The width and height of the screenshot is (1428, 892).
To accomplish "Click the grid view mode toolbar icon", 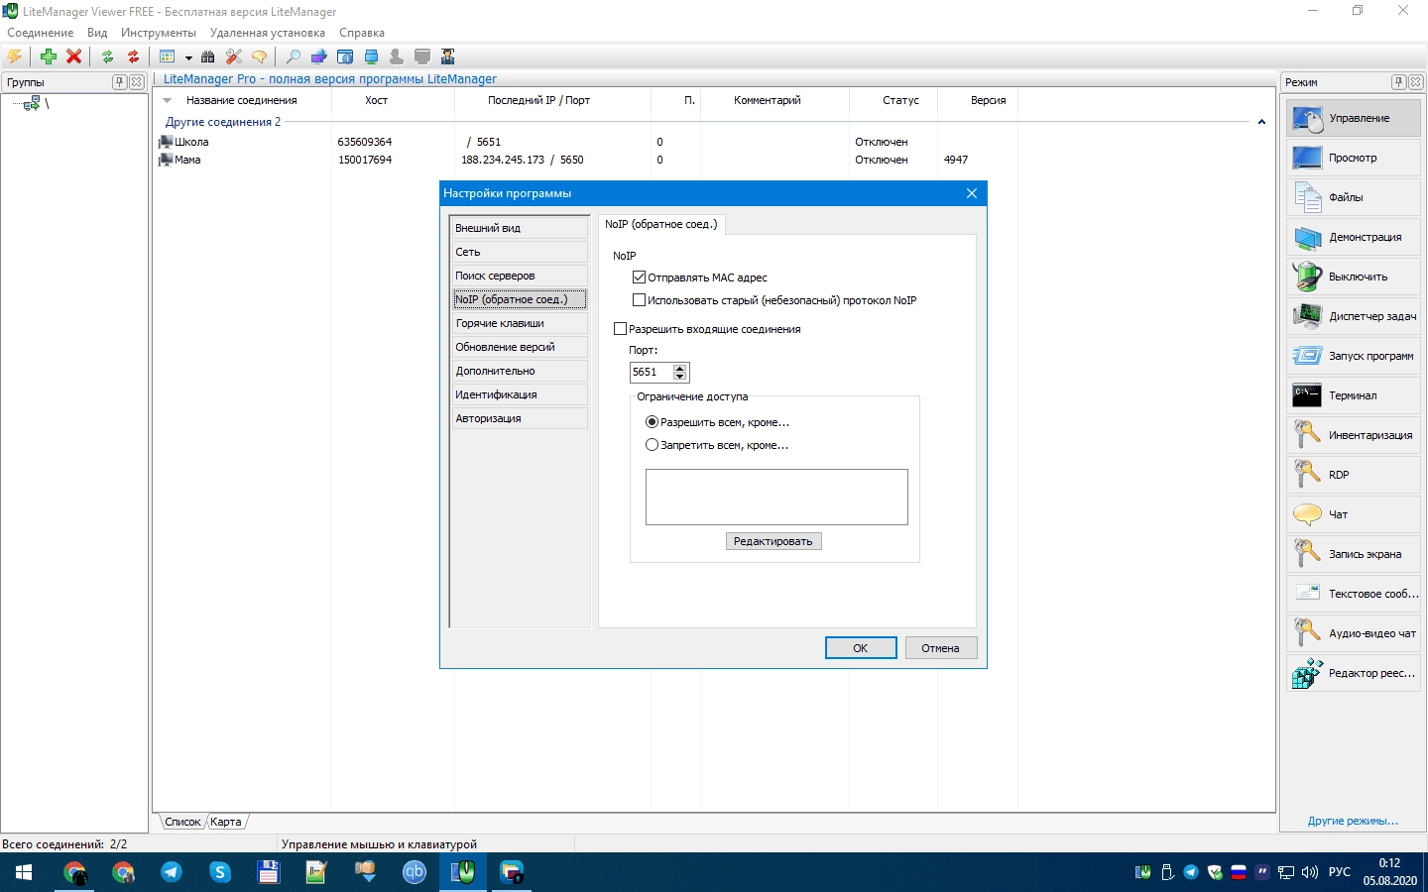I will [x=168, y=56].
